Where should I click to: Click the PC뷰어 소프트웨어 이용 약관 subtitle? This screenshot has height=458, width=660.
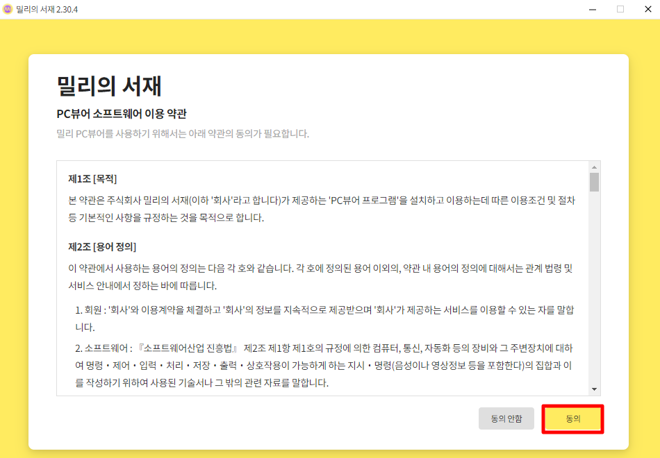[122, 114]
